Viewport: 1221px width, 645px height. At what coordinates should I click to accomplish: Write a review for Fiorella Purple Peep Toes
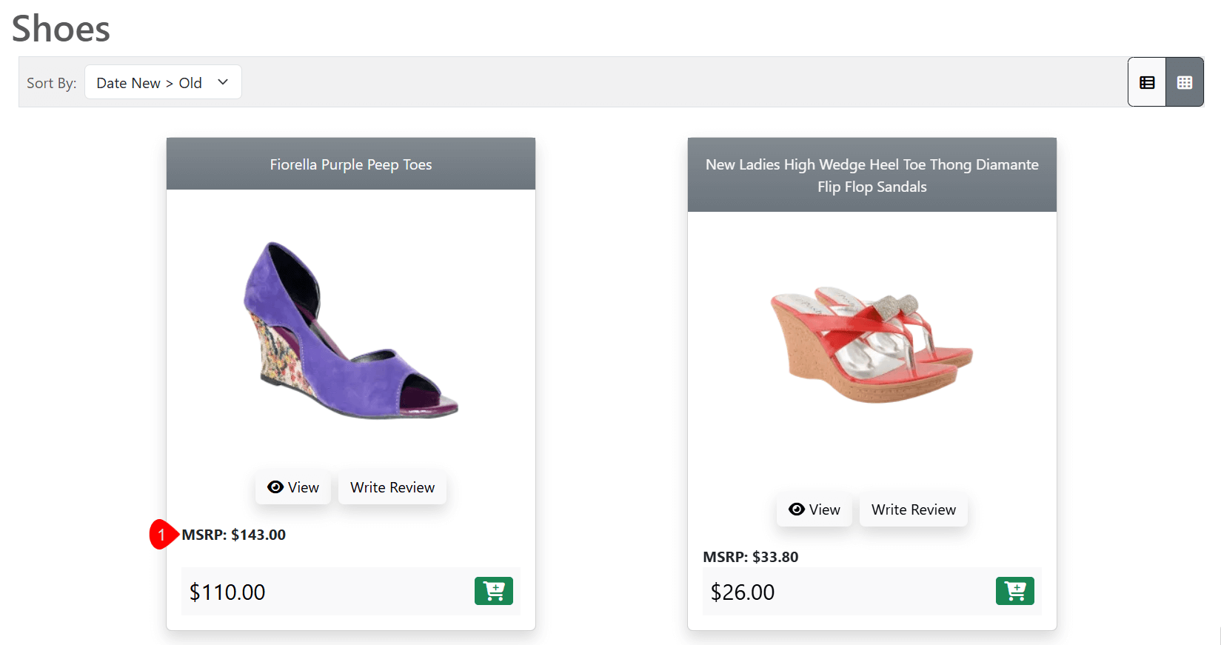(x=392, y=487)
